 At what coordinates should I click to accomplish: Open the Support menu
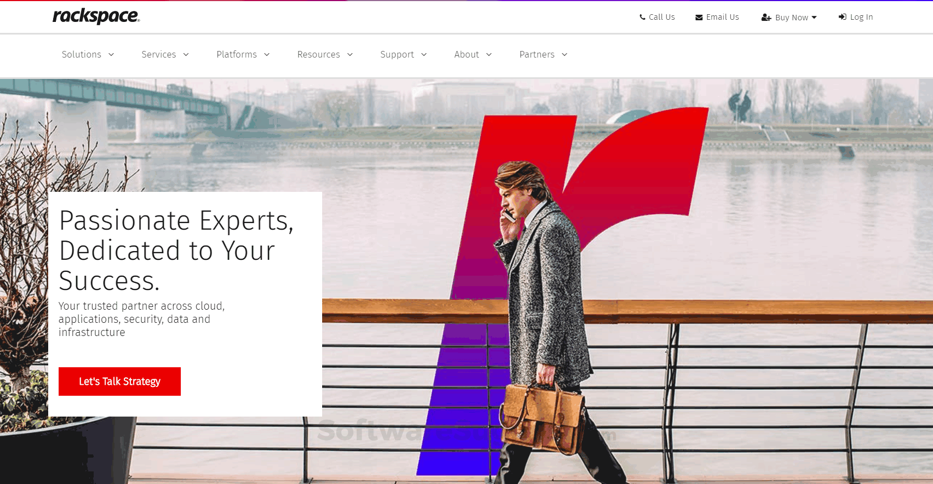397,54
